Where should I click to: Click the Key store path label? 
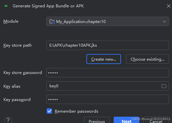pyautogui.click(x=18, y=45)
